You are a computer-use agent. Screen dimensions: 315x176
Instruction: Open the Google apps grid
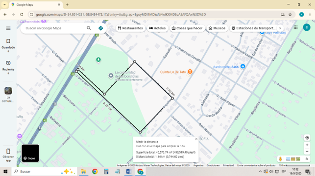click(x=295, y=27)
